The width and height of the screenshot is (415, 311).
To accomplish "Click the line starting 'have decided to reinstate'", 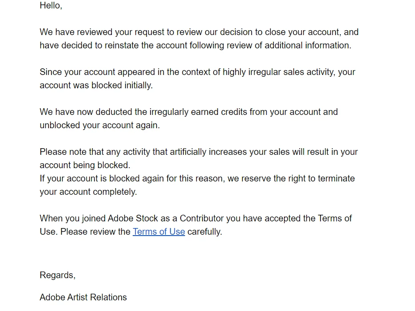I will (195, 45).
